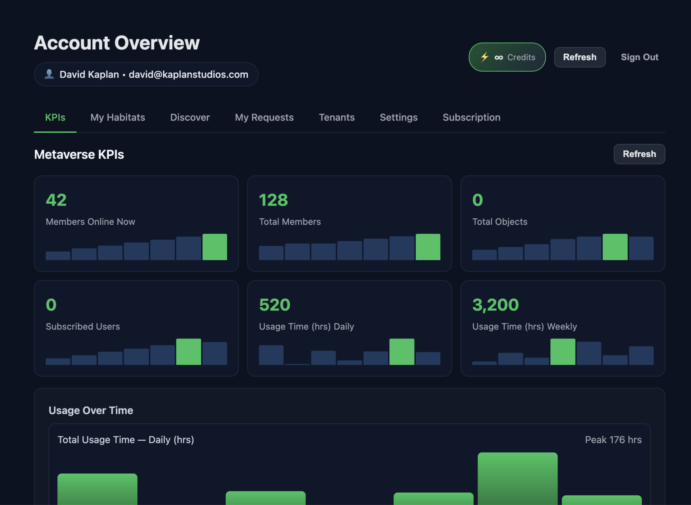Image resolution: width=691 pixels, height=505 pixels.
Task: Click the infinity symbol in Credits badge
Action: (498, 58)
